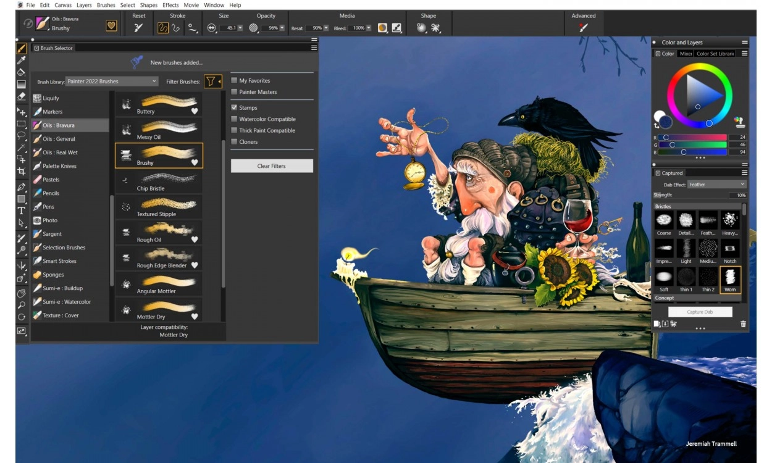Select the Palette Knives brush category
This screenshot has width=772, height=463.
click(70, 166)
